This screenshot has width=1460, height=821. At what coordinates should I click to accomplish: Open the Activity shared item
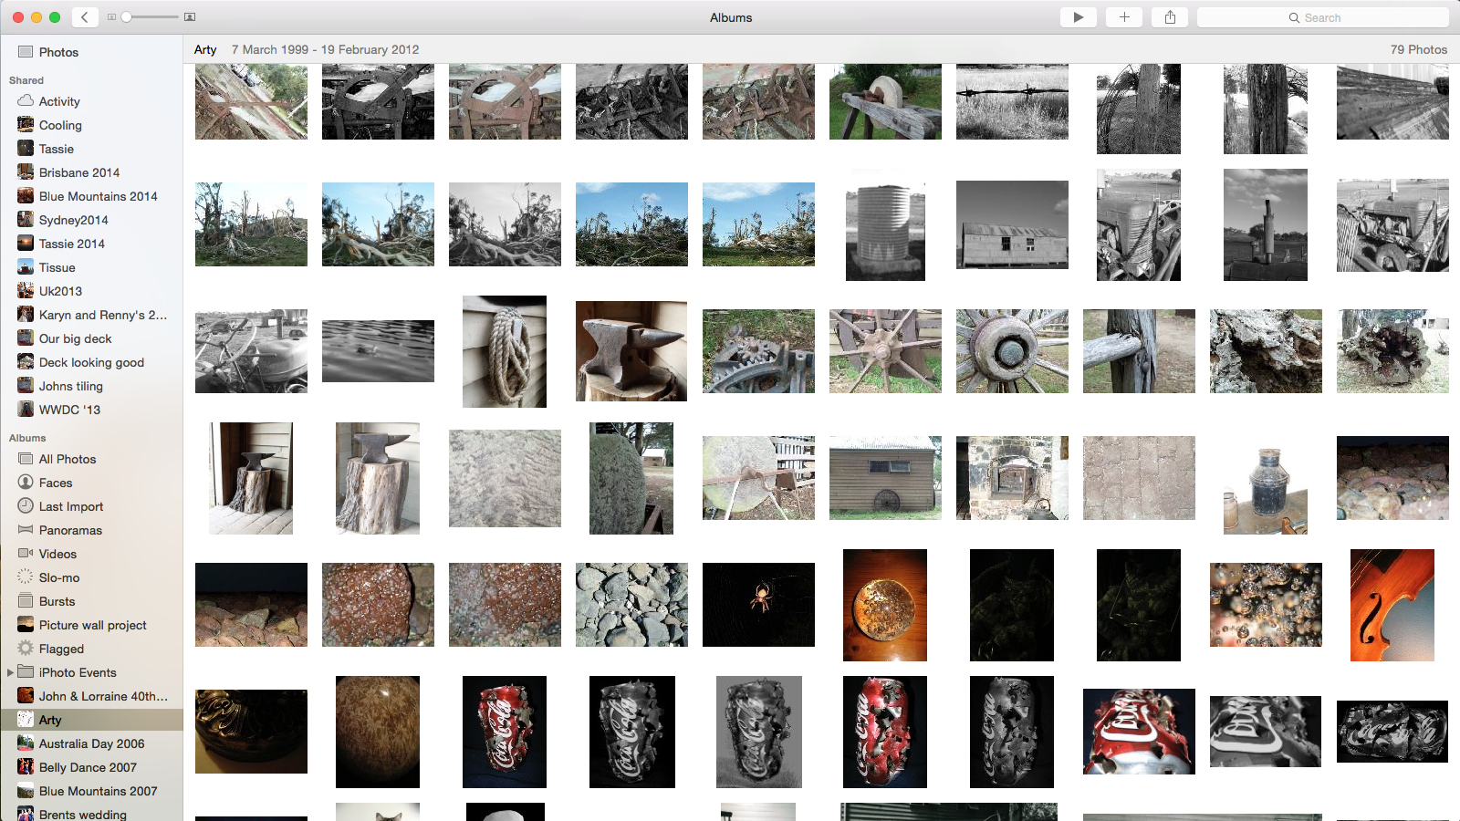point(59,101)
